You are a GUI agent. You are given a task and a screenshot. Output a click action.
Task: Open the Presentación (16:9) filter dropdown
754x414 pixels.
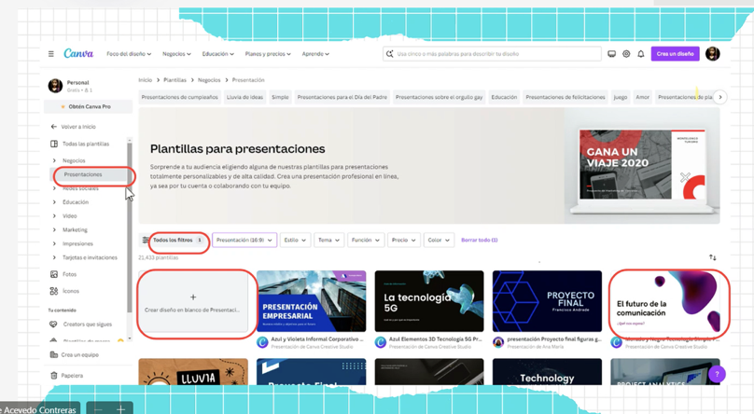[x=244, y=240]
